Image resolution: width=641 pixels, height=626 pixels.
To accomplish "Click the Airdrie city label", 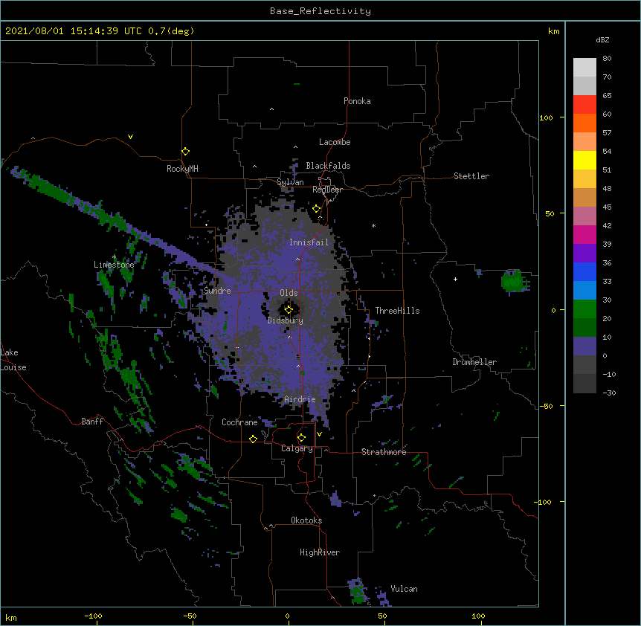I will pyautogui.click(x=300, y=399).
